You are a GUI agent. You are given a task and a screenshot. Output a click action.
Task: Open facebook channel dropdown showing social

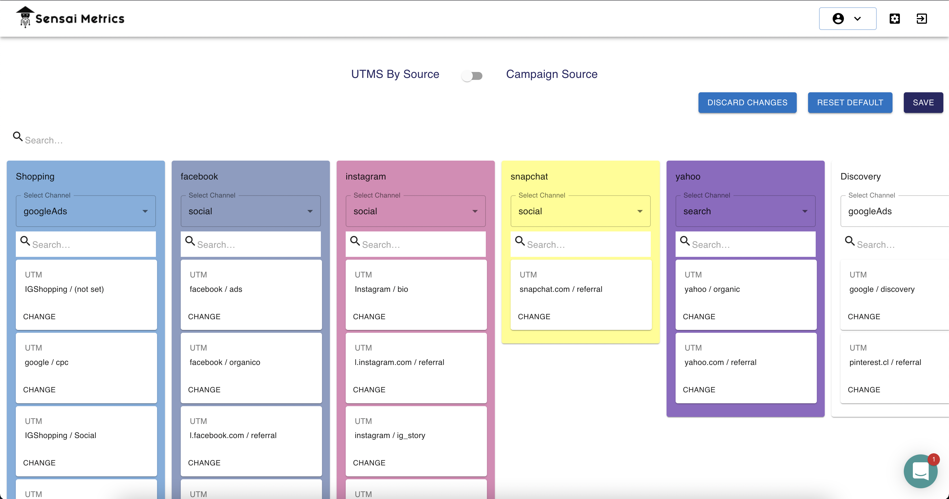pyautogui.click(x=251, y=211)
